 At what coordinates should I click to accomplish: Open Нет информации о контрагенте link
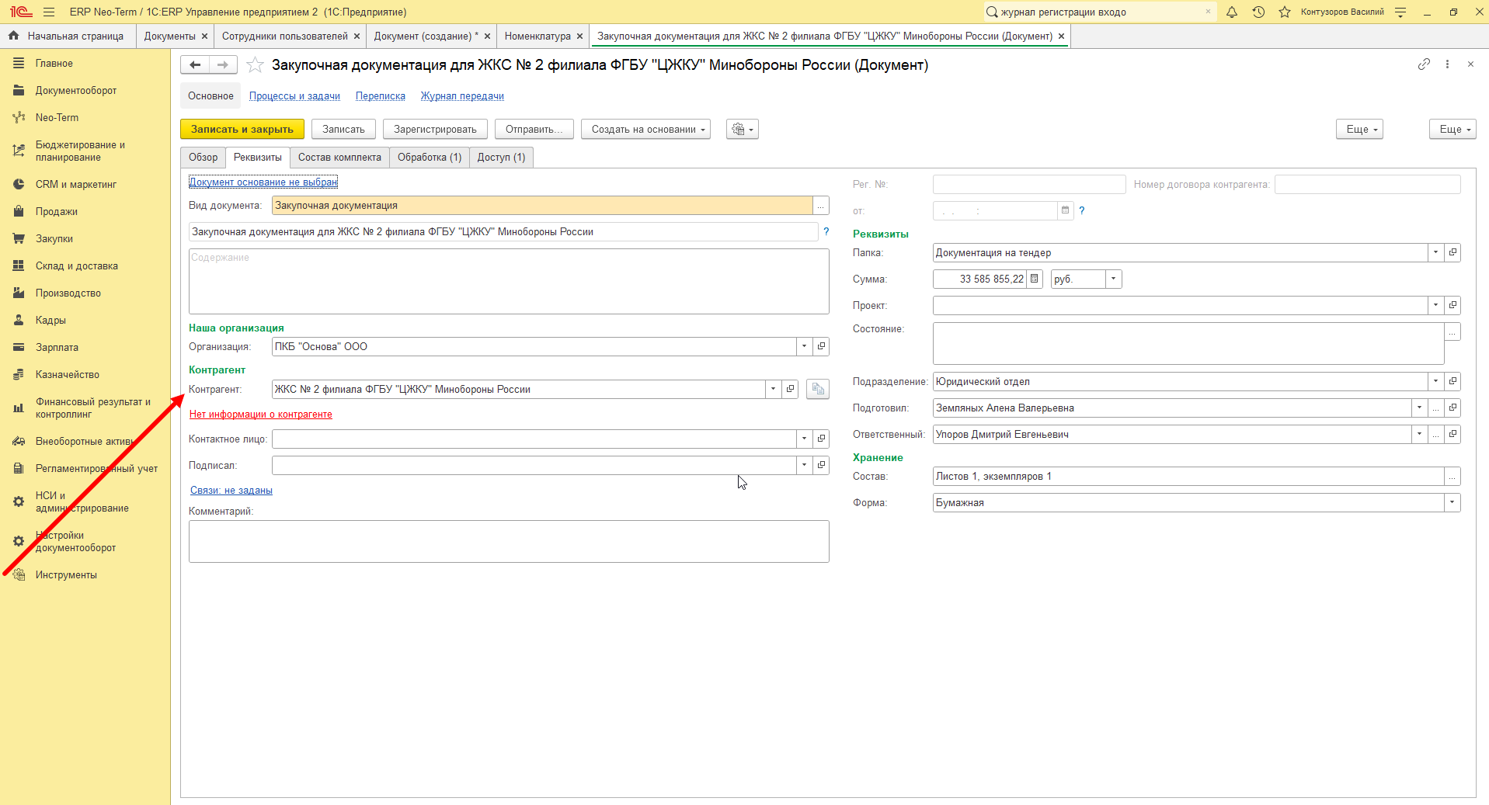pos(261,415)
